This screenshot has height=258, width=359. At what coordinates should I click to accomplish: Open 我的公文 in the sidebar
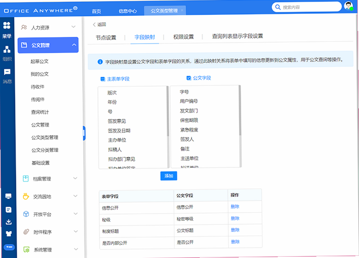point(40,74)
